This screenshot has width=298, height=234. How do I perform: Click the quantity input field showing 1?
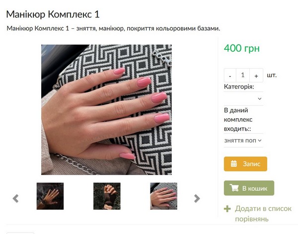[243, 76]
